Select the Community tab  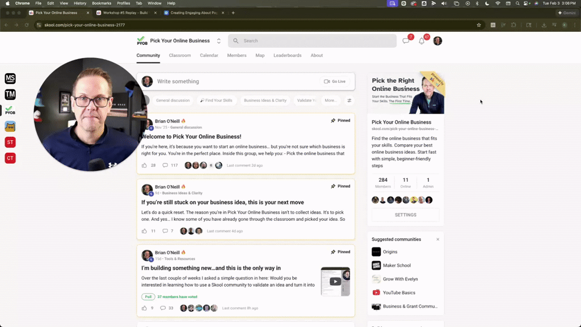pyautogui.click(x=148, y=55)
